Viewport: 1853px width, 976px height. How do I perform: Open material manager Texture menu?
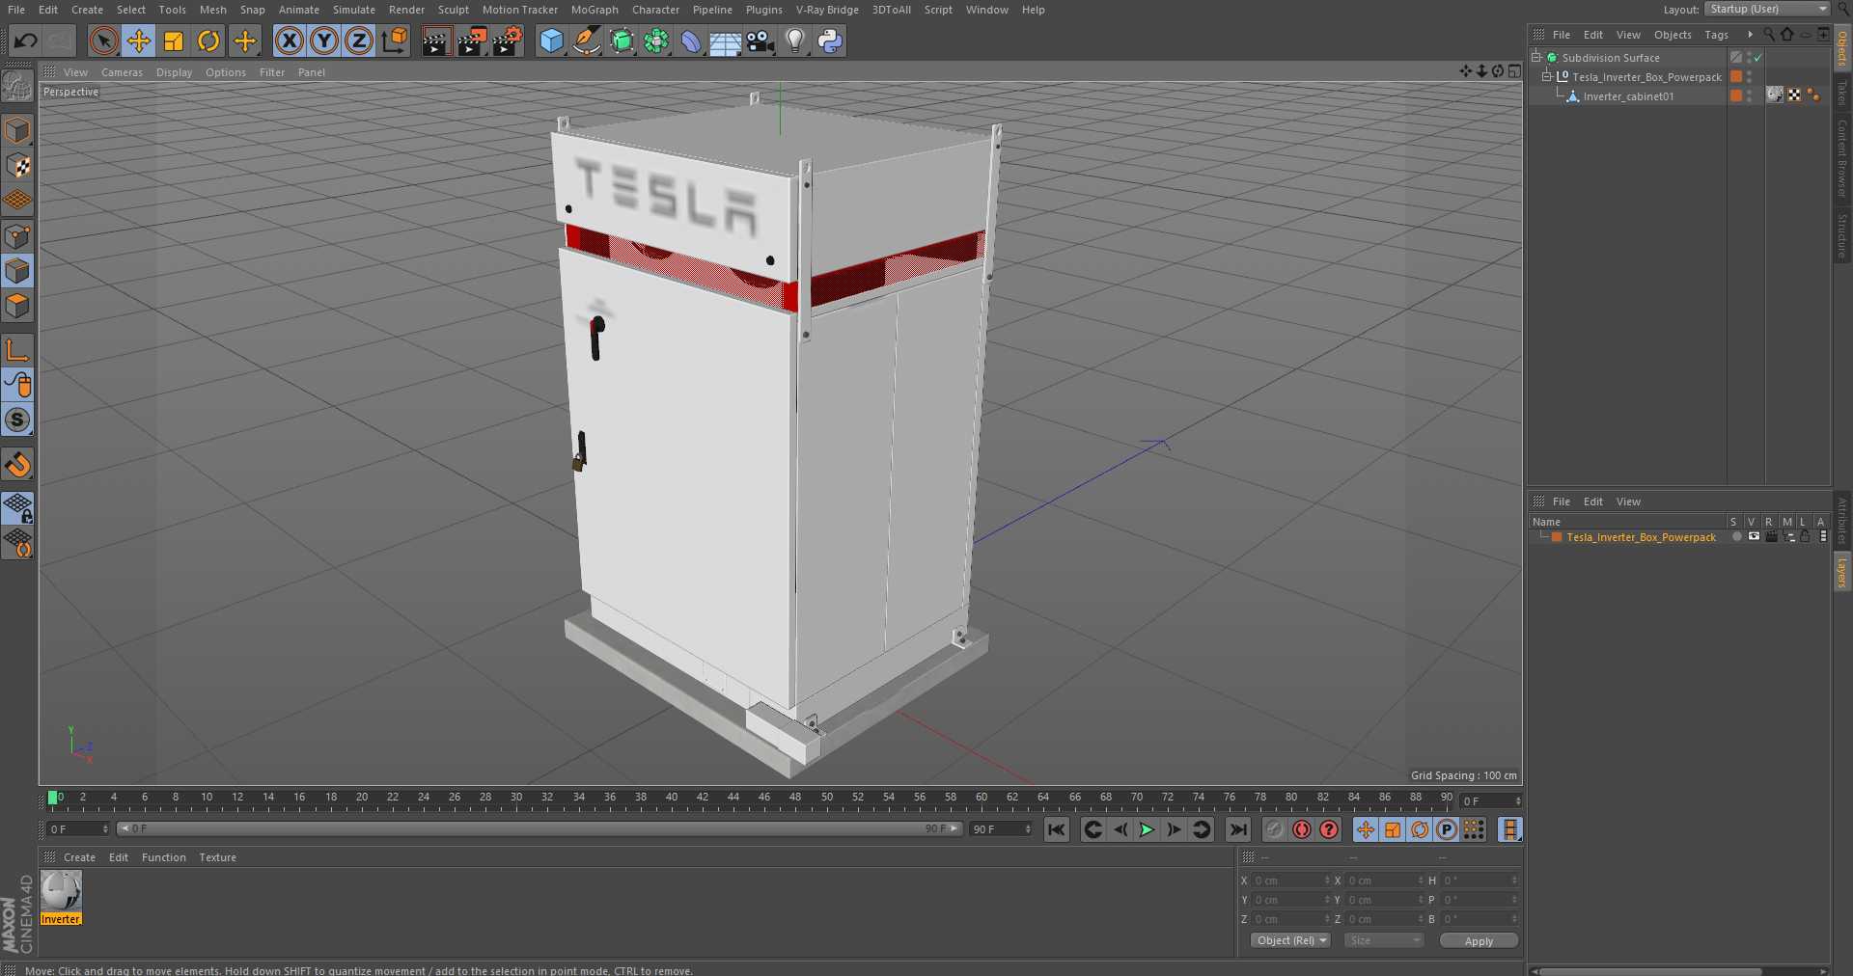[217, 857]
